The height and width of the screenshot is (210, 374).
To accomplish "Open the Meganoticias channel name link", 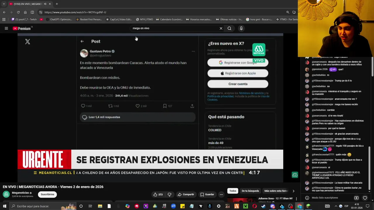I will (x=20, y=193).
